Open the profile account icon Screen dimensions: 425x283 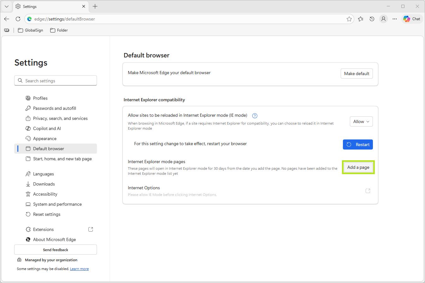pos(383,19)
